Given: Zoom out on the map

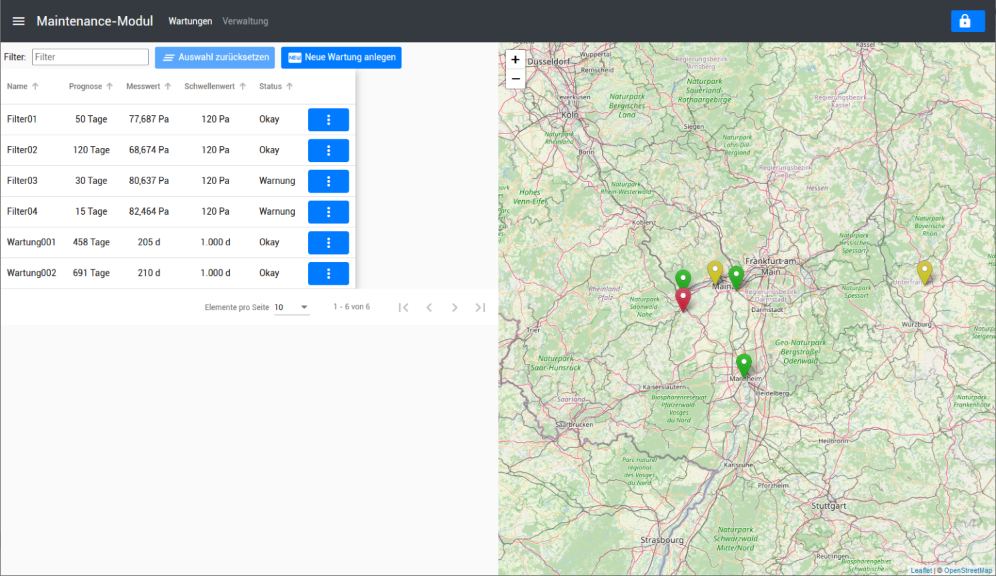Looking at the screenshot, I should point(515,79).
